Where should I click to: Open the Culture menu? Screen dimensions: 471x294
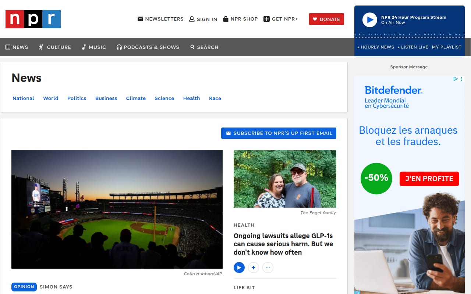(59, 47)
